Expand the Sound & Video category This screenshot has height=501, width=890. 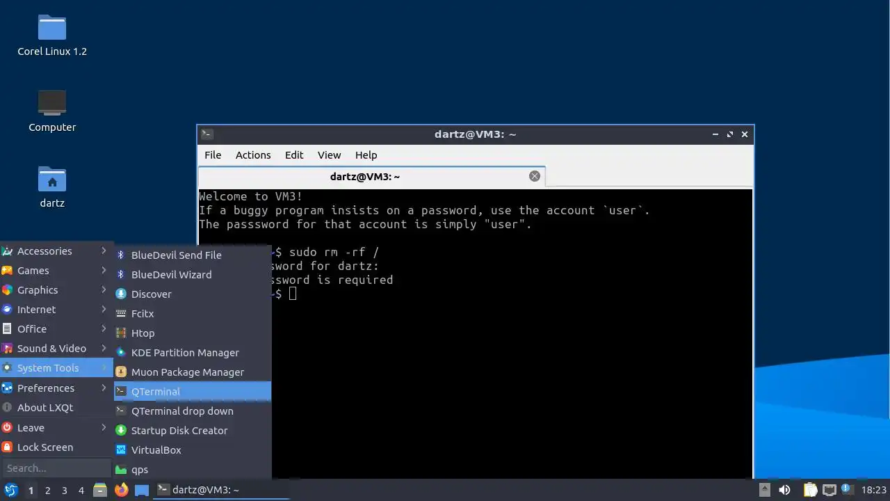56,349
